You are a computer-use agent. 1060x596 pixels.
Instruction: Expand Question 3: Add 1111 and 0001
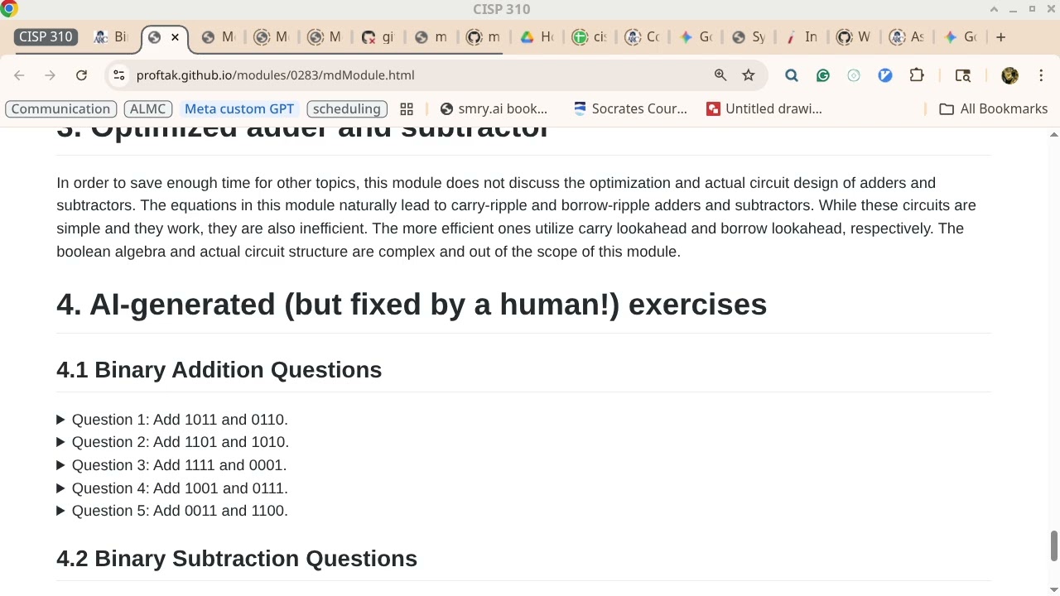click(171, 465)
